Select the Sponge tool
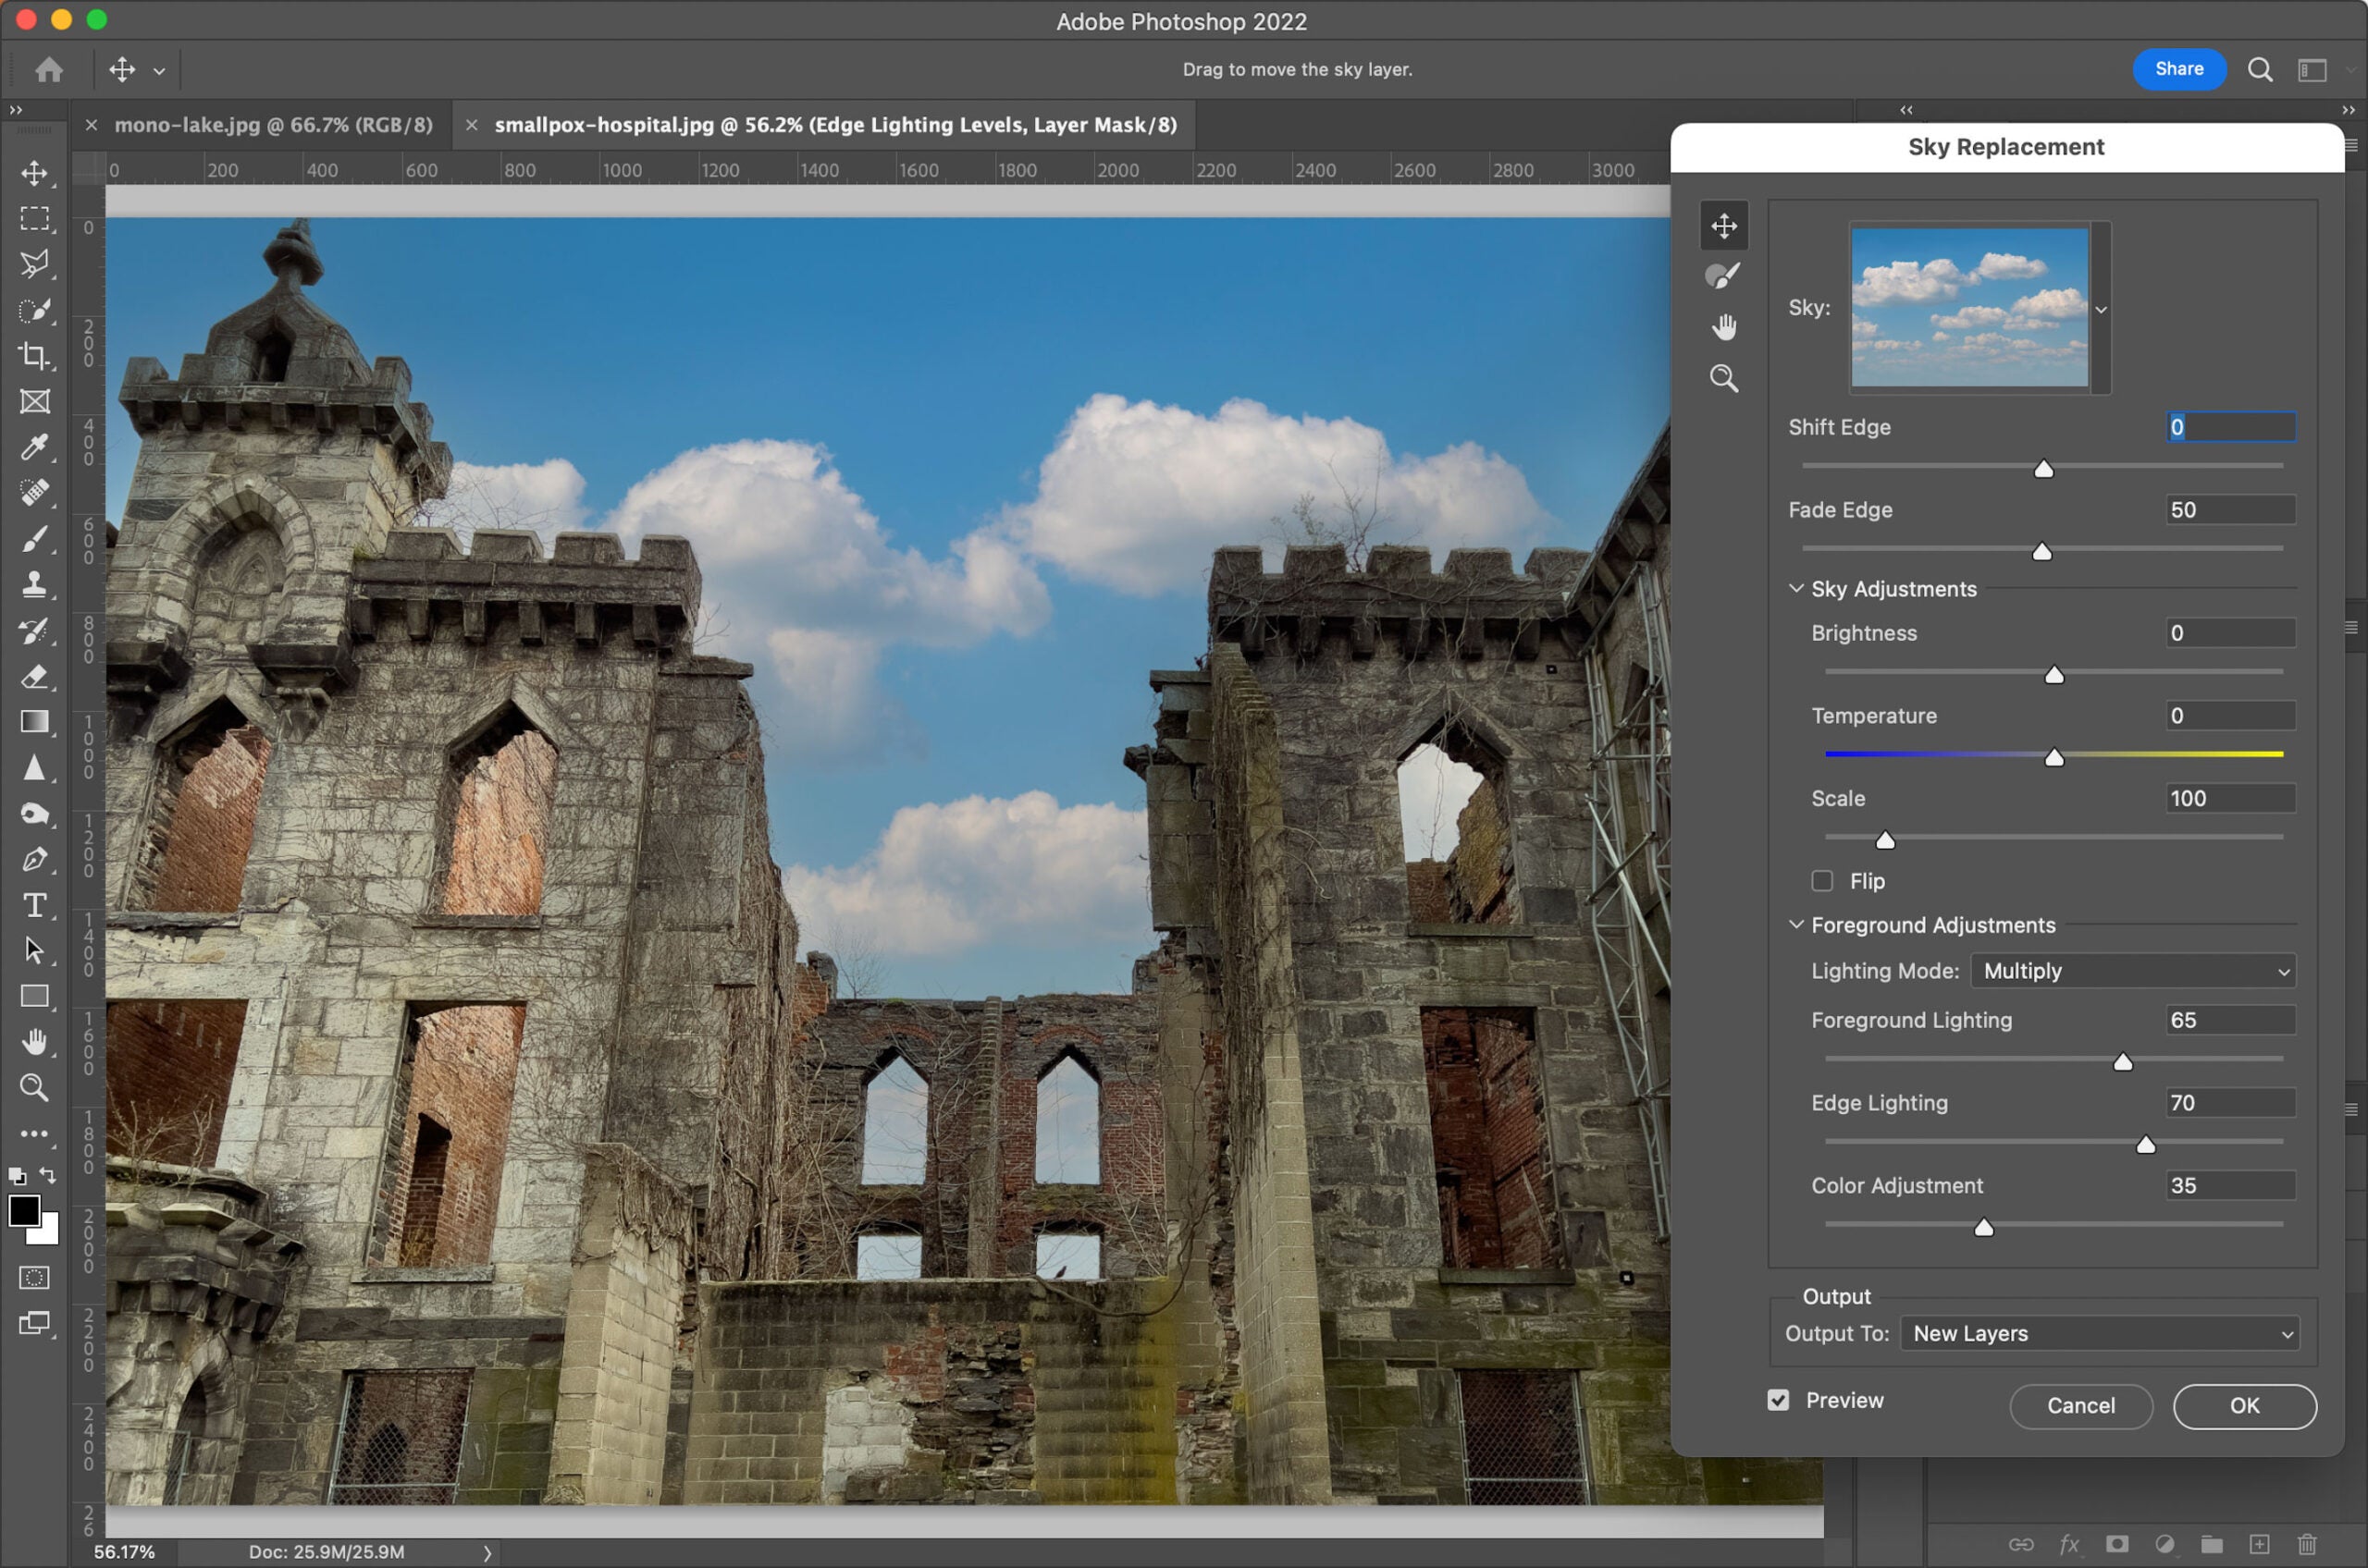 [x=35, y=813]
